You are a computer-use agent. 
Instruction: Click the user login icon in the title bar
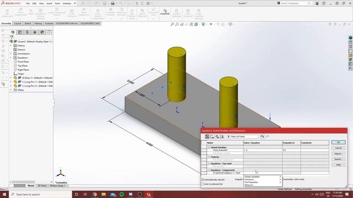tap(317, 3)
